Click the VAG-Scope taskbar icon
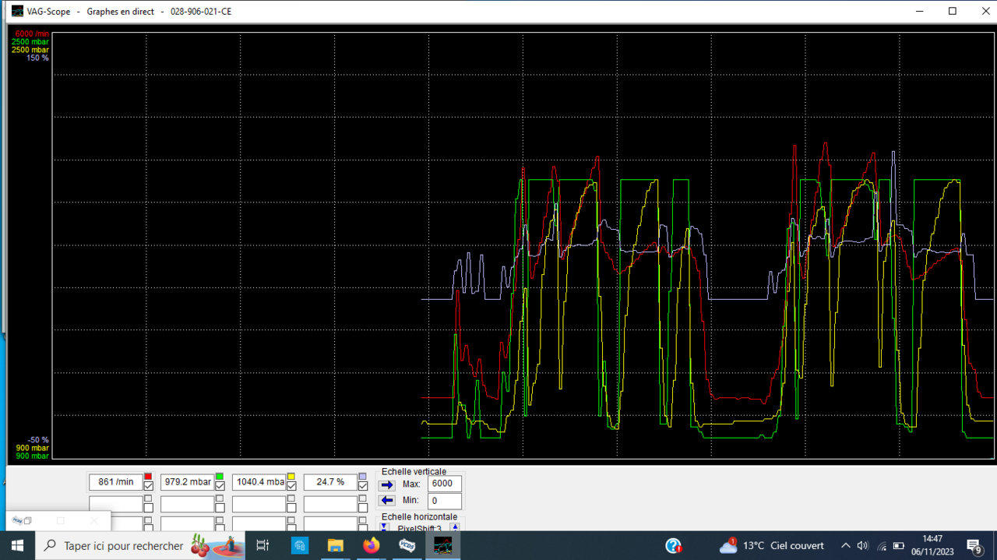997x560 pixels. tap(442, 546)
